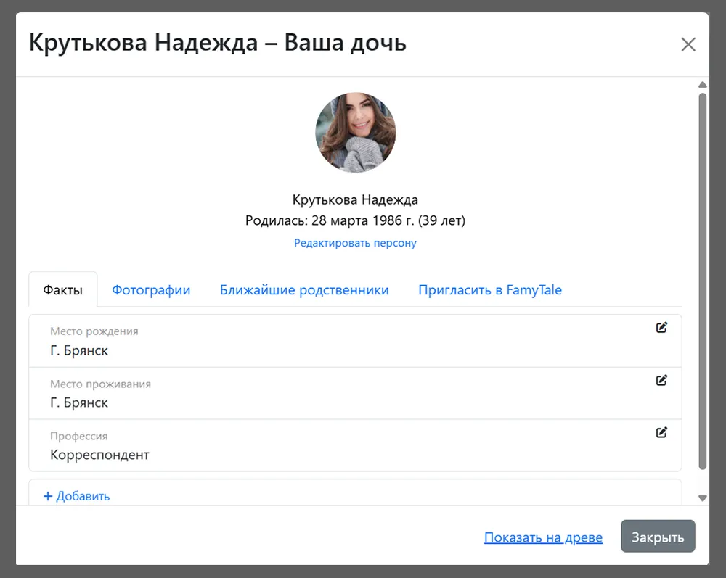This screenshot has height=578, width=726.
Task: Edit the Место проживания fact
Action: tap(661, 380)
